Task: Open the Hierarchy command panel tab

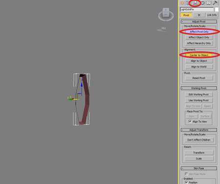Action: pos(195,3)
